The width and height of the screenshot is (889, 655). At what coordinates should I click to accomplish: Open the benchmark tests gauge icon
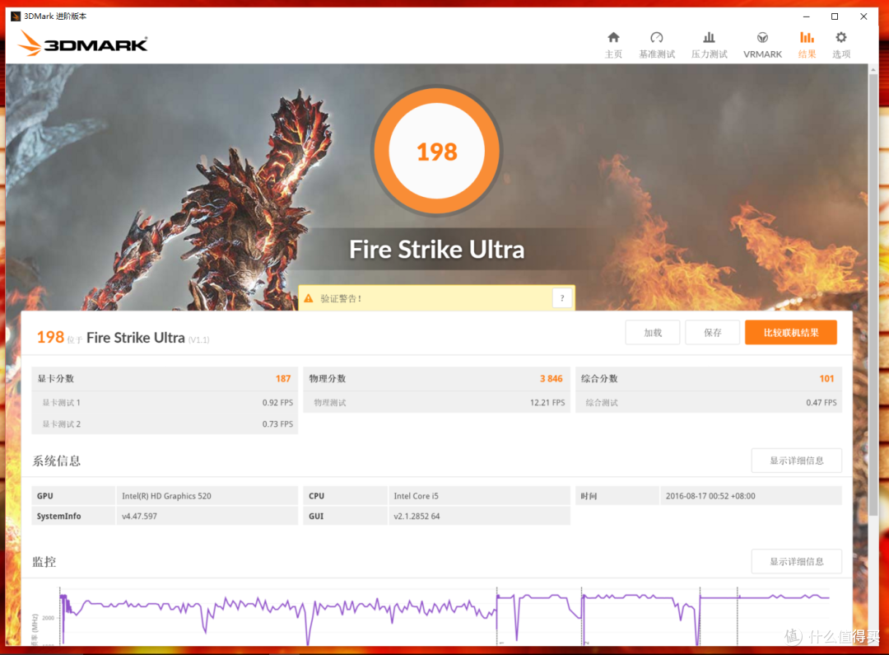click(x=657, y=37)
